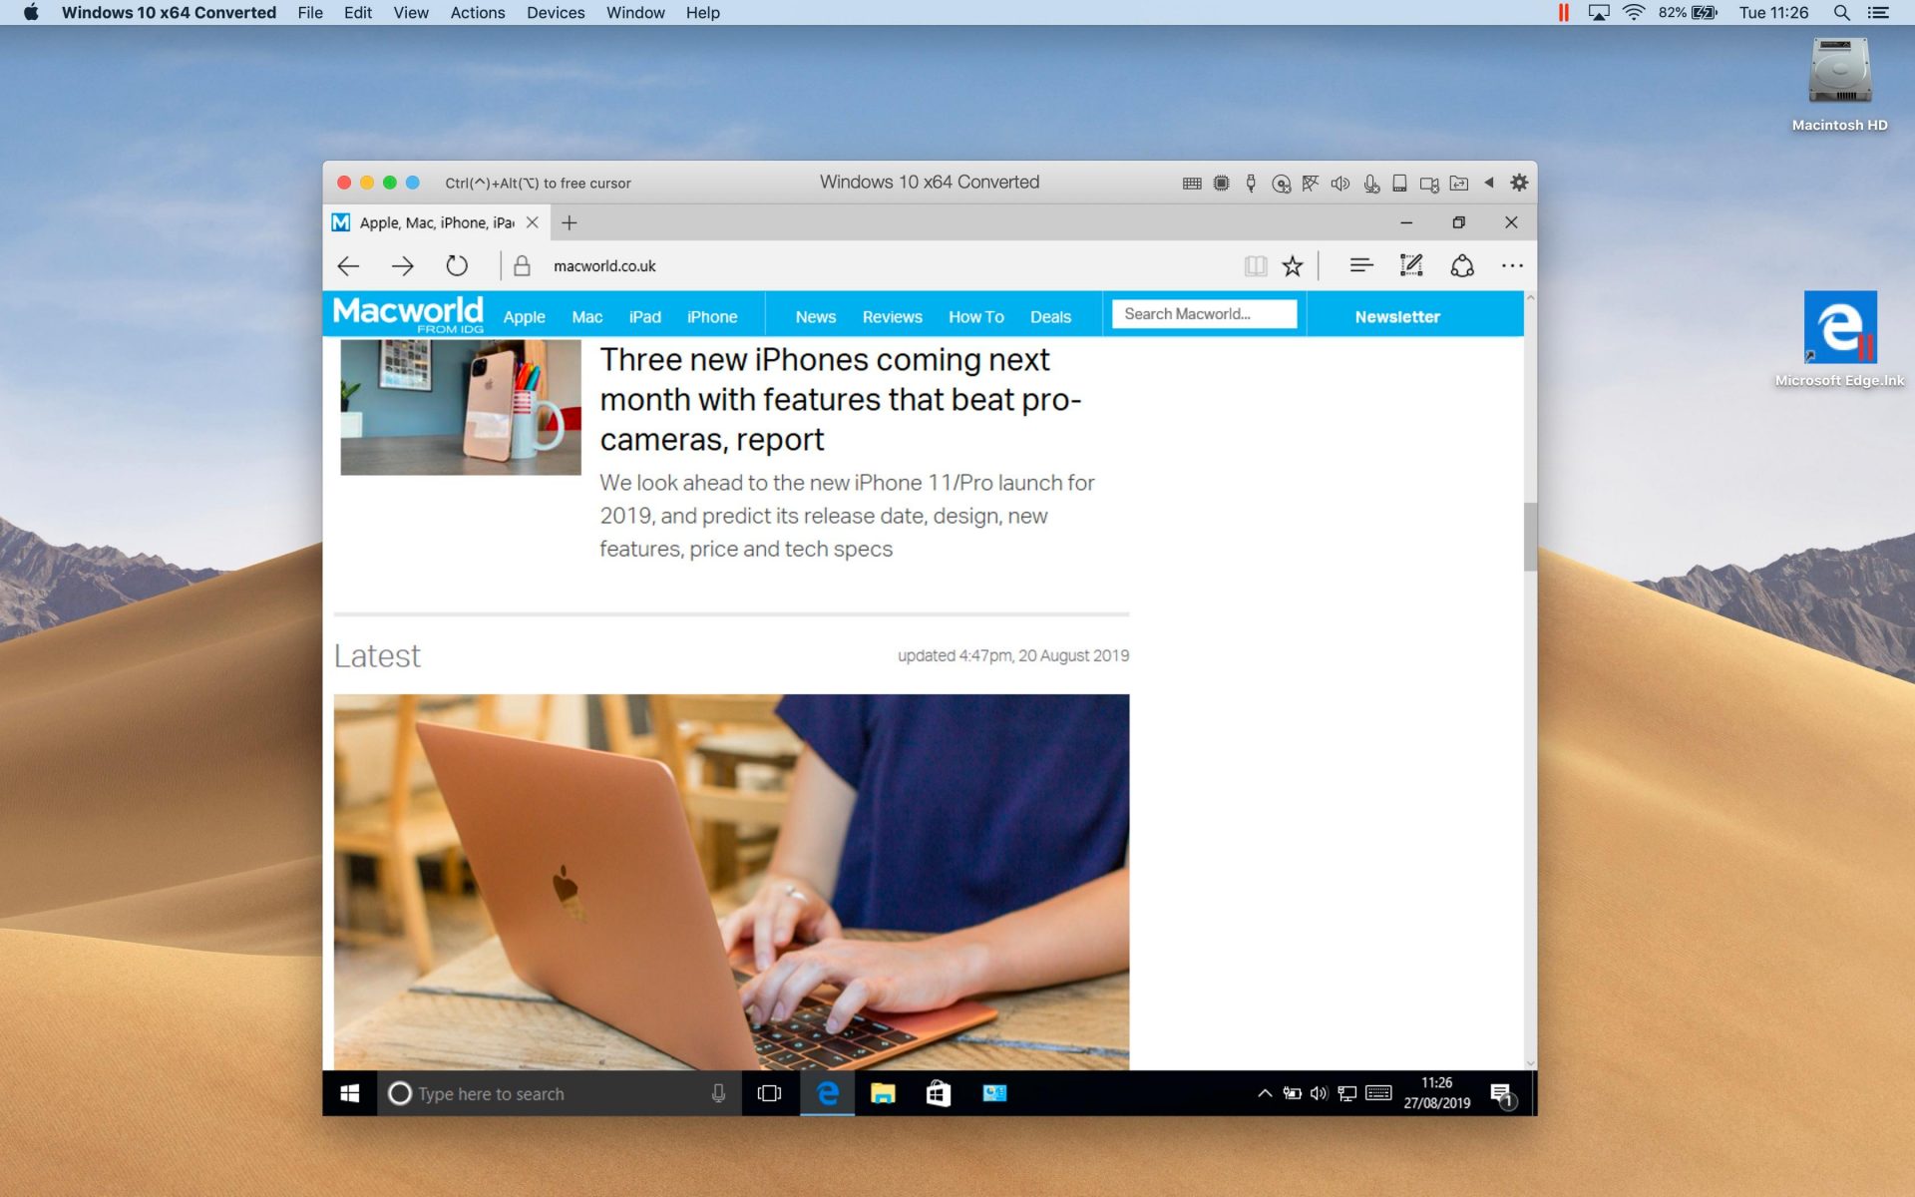1915x1197 pixels.
Task: Open Macintosh HD desktop icon
Action: 1839,85
